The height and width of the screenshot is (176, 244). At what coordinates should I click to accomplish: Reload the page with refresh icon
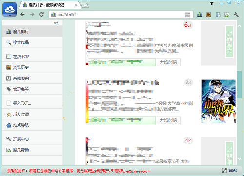[41, 14]
